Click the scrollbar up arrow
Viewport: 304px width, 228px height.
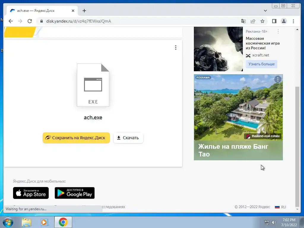click(x=297, y=29)
